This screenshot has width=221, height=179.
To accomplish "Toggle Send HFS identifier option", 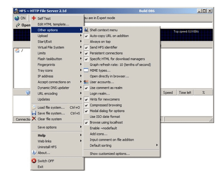I will 122,48.
